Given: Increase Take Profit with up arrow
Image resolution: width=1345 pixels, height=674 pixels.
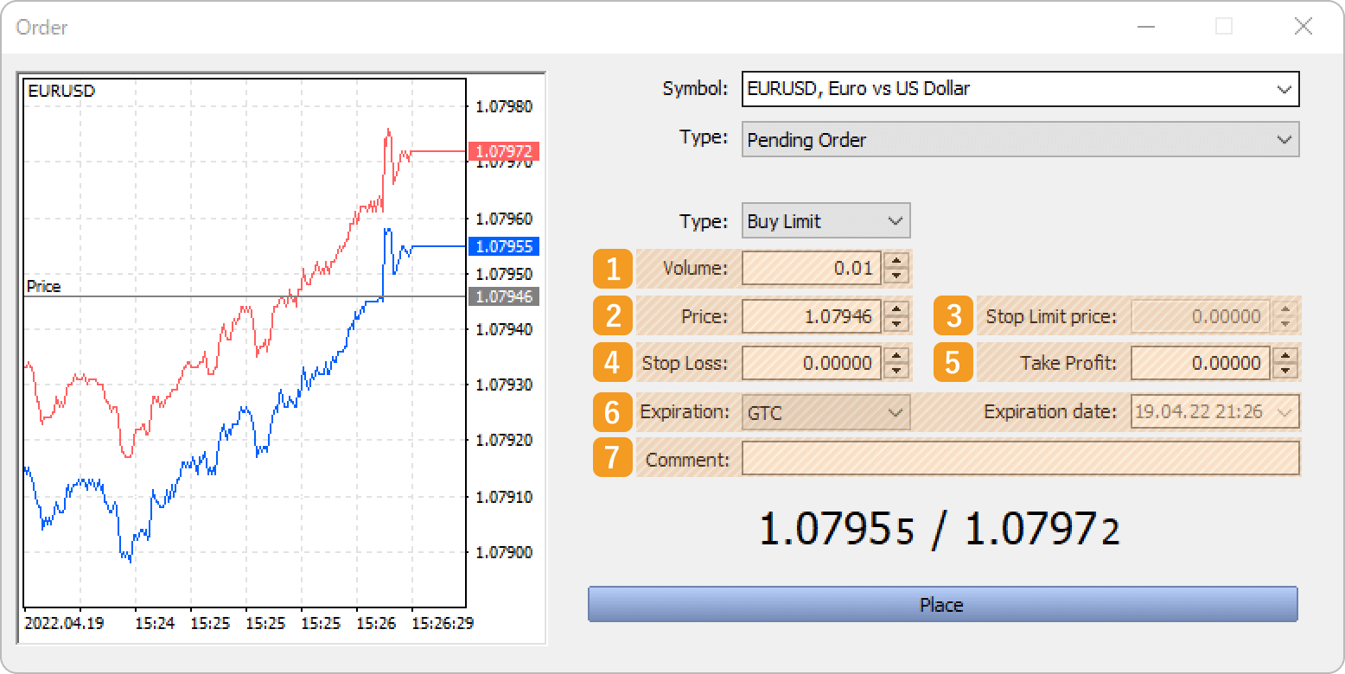Looking at the screenshot, I should coord(1286,355).
